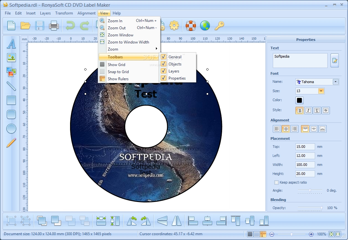The width and height of the screenshot is (348, 240).
Task: Open the text editor button beside Text box
Action: [334, 61]
